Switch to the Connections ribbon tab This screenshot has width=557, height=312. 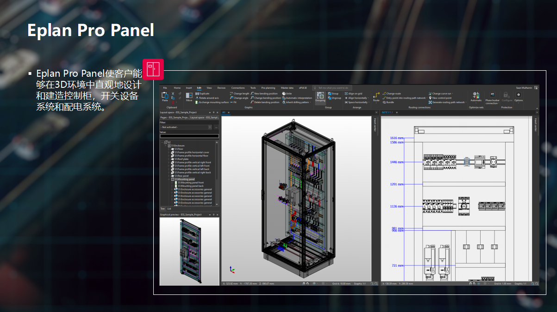coord(238,88)
